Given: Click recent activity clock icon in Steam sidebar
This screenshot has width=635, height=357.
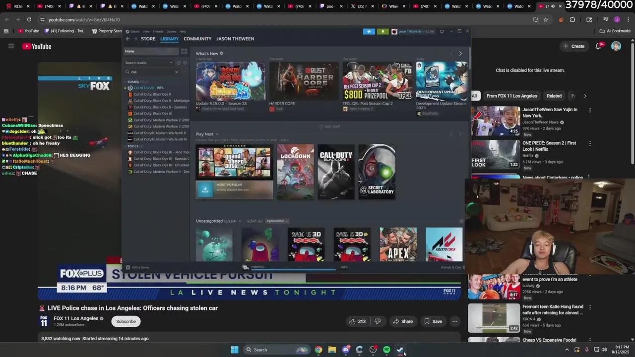Looking at the screenshot, I should (179, 62).
